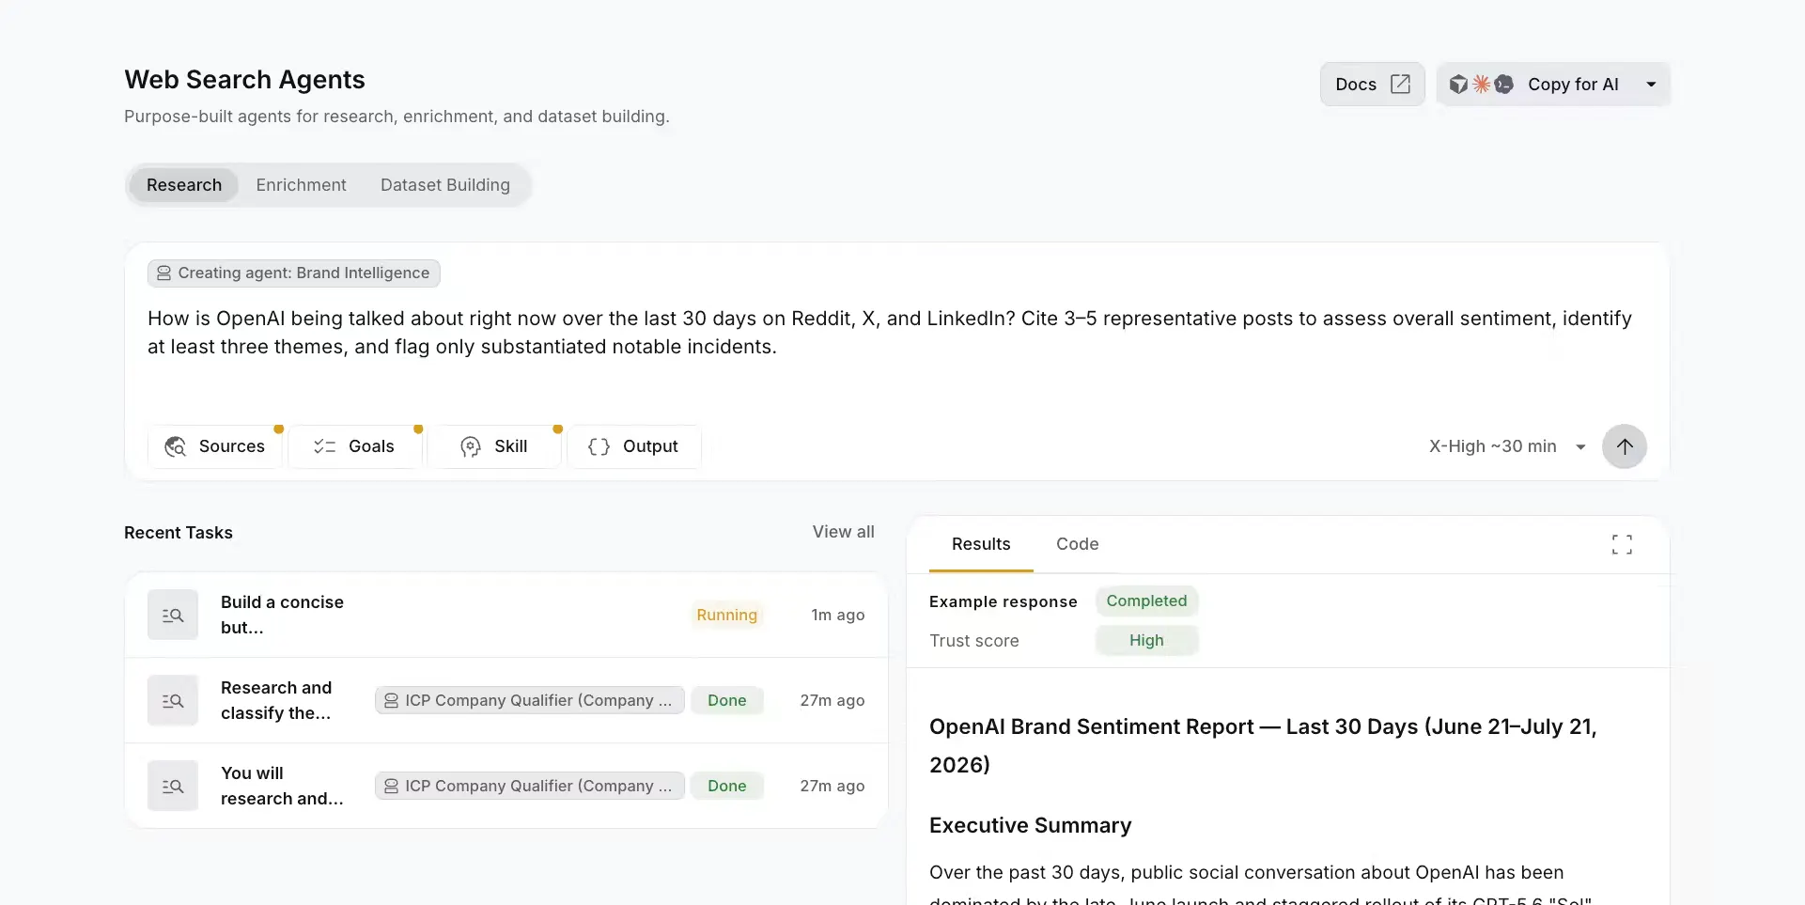Click the '1m ago' timestamp
Screen dimensions: 1805x905
coord(838,615)
